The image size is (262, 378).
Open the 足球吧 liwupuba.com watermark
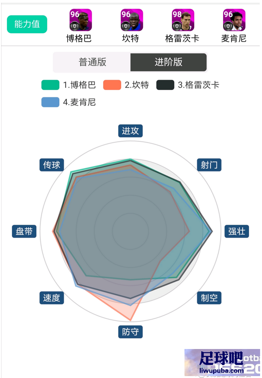(222, 363)
